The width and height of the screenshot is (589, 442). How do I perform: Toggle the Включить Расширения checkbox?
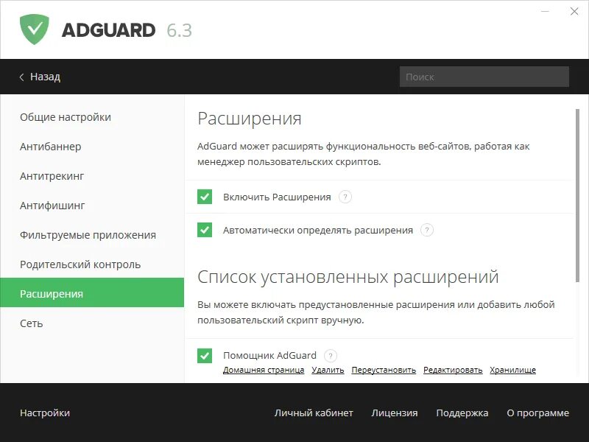click(x=205, y=197)
